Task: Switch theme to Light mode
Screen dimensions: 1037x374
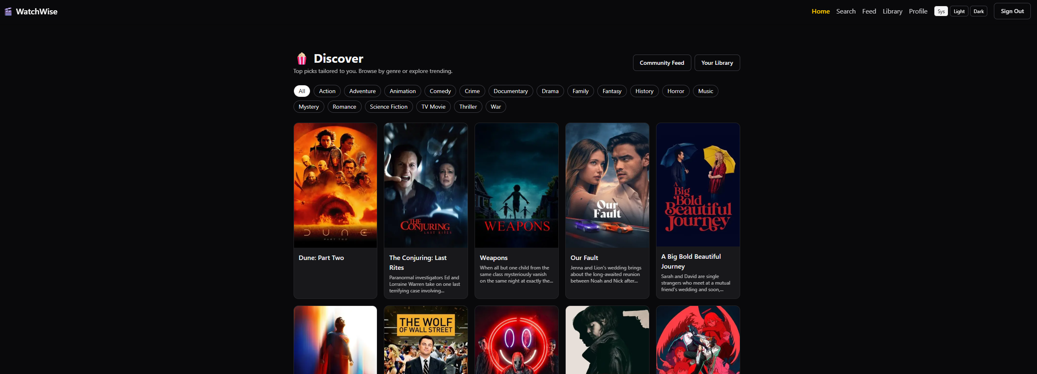Action: [x=959, y=11]
